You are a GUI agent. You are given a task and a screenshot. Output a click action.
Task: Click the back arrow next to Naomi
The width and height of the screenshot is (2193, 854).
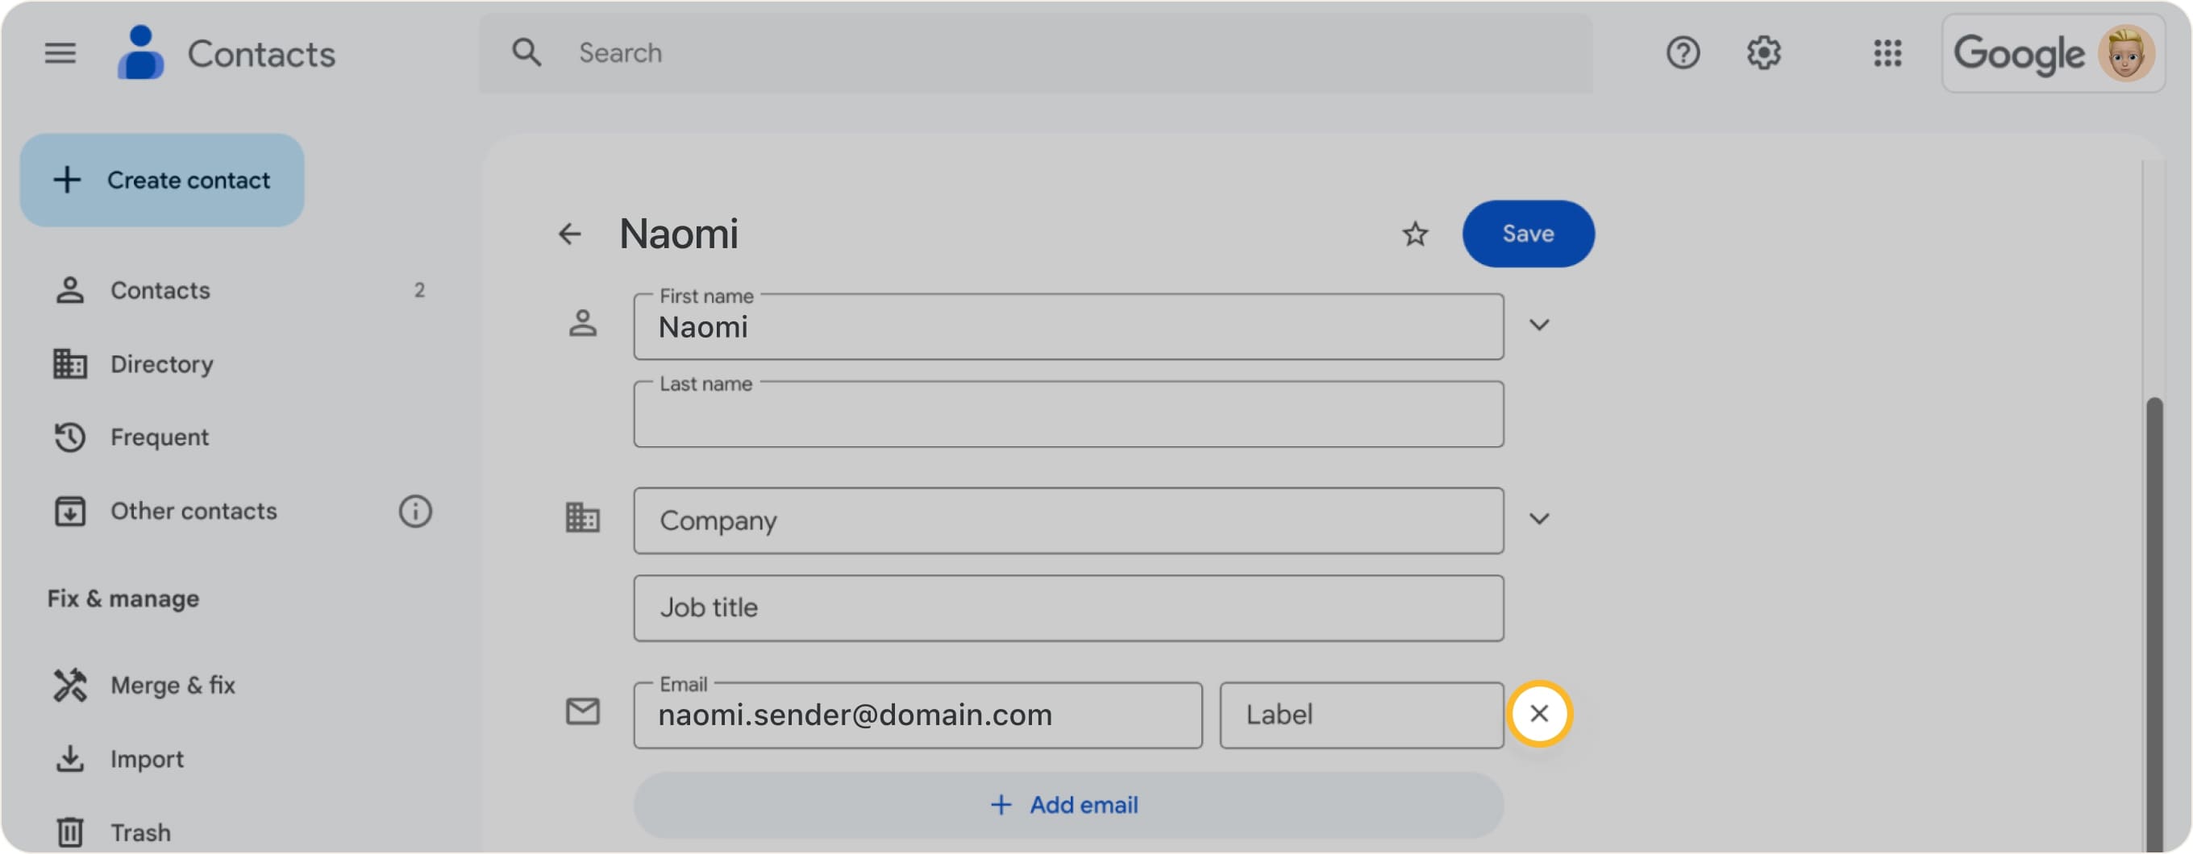coord(569,234)
